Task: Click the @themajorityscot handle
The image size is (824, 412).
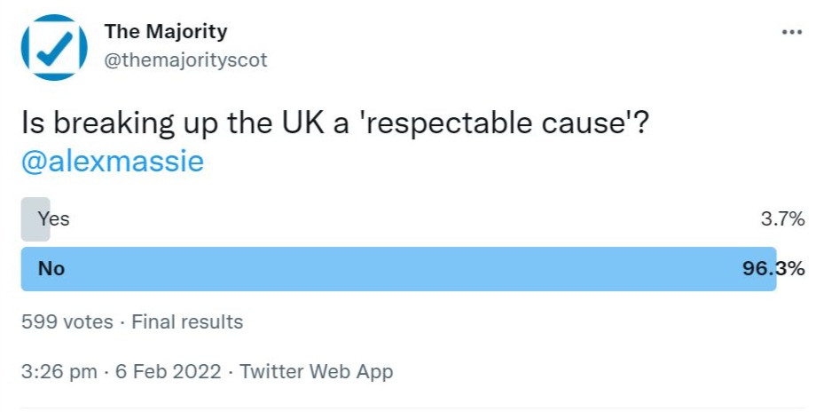Action: pyautogui.click(x=185, y=60)
